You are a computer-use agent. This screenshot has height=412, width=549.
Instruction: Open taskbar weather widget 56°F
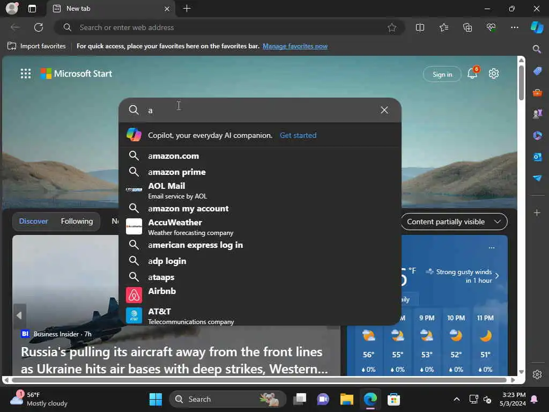pyautogui.click(x=39, y=399)
